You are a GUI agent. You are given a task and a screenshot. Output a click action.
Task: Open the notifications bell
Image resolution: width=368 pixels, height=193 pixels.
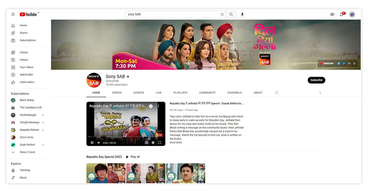coord(341,14)
